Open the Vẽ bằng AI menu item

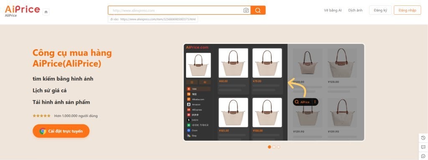pyautogui.click(x=333, y=10)
